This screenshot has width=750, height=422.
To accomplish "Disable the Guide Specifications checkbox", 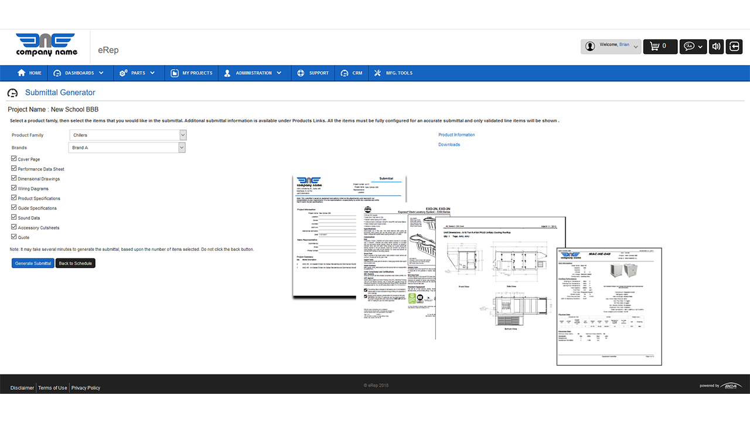I will coord(14,207).
